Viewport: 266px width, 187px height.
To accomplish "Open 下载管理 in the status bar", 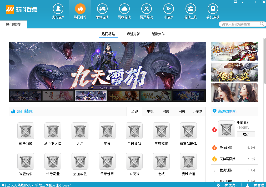I will click(x=255, y=185).
